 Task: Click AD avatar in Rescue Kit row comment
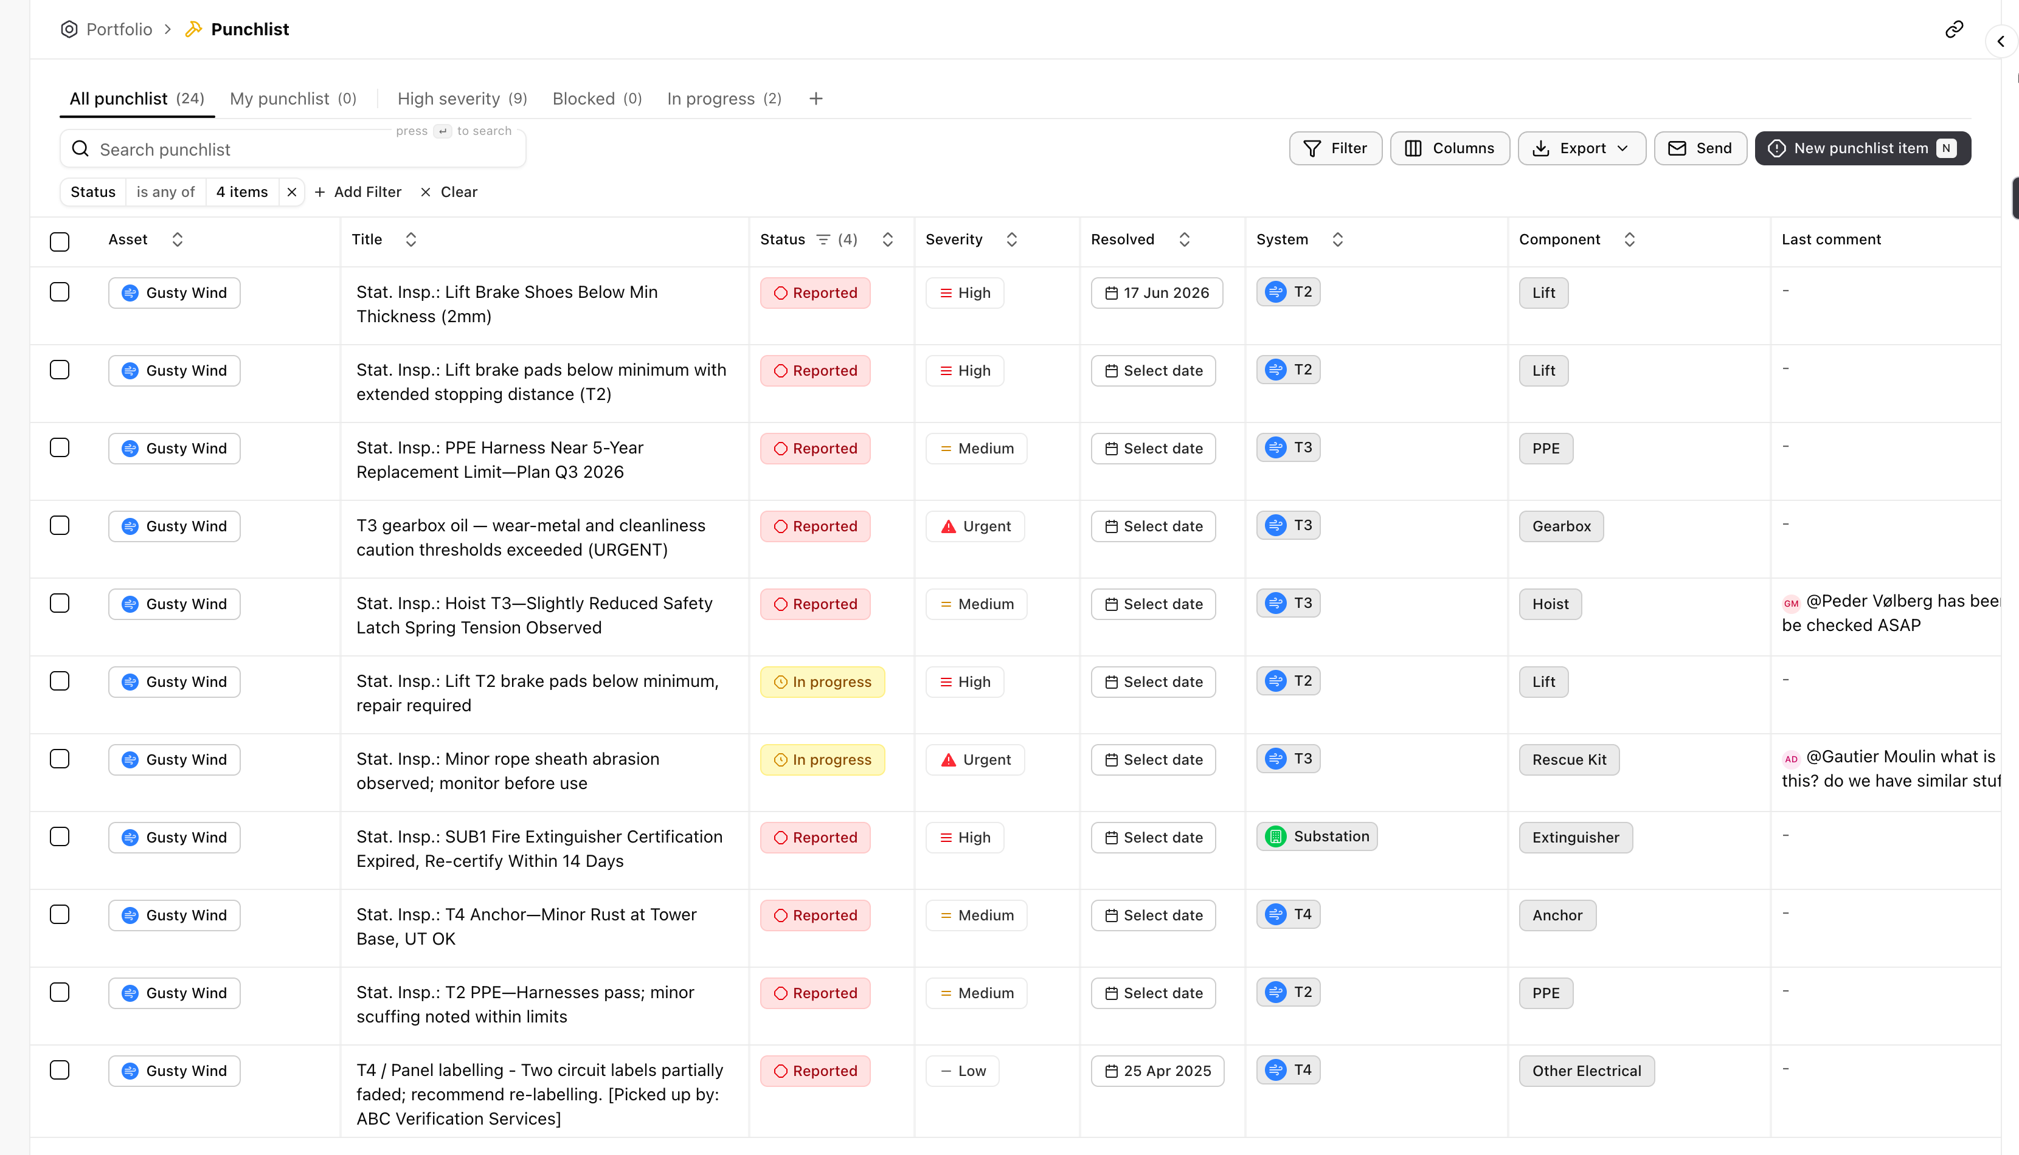[x=1790, y=759]
